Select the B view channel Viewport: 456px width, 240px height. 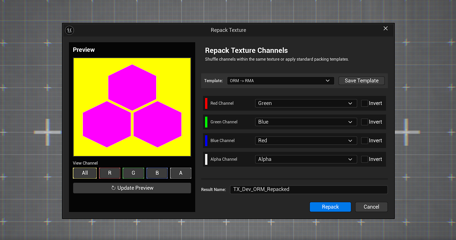[x=157, y=173]
